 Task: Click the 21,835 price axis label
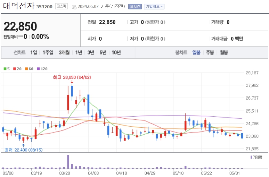pos(252,149)
